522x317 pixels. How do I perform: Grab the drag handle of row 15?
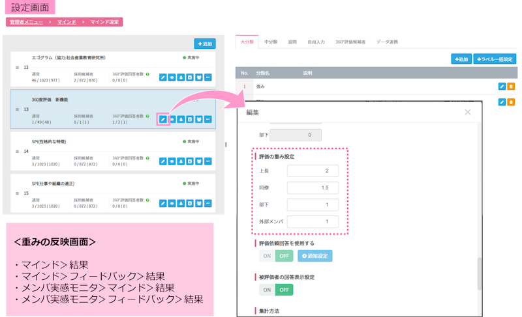17,193
